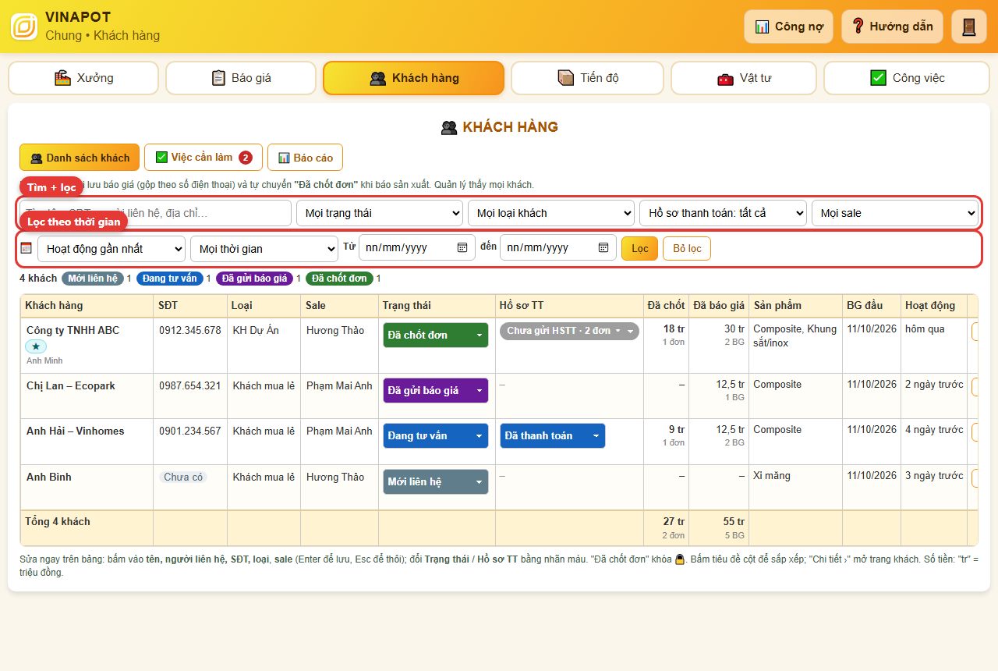Open Đang tư vấn status dropdown for Anh Hải
Screen dimensions: 998x671
coord(436,435)
